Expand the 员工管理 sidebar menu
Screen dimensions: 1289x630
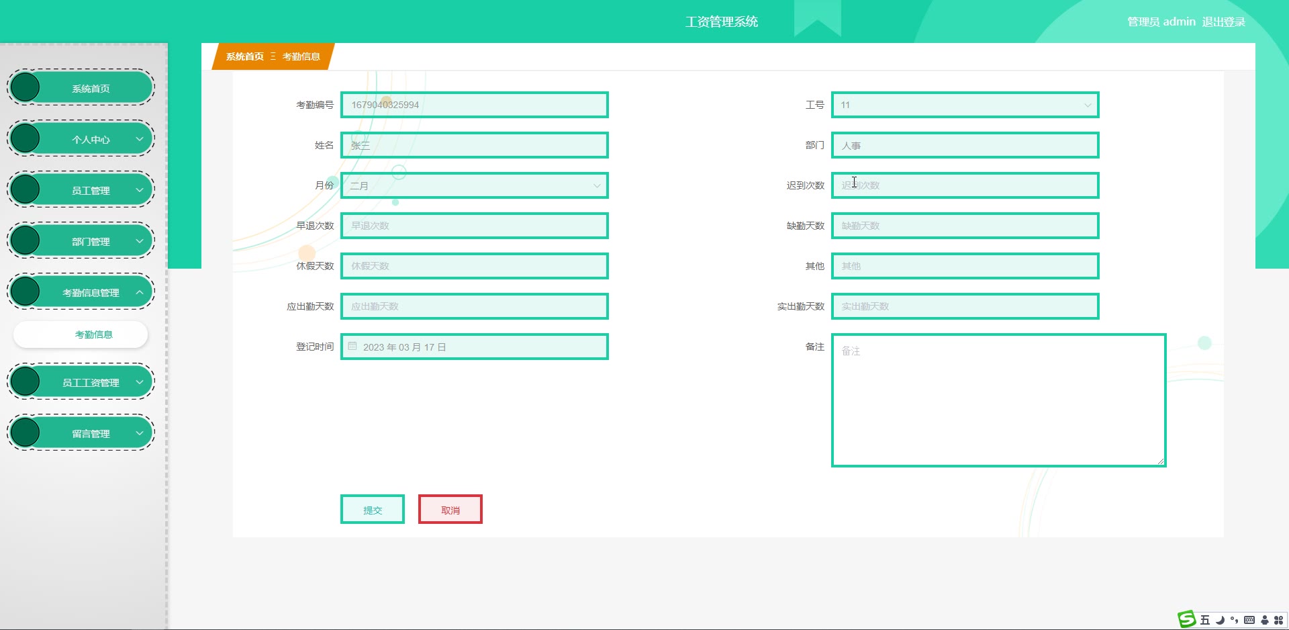81,190
